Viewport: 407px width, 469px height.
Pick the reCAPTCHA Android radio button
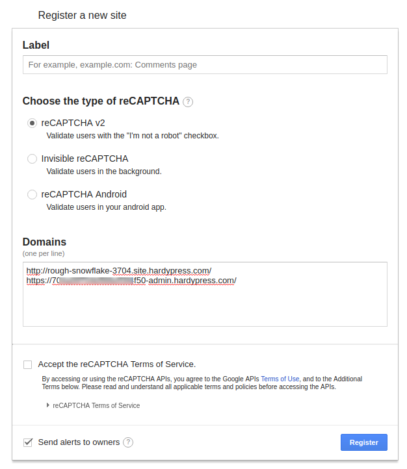coord(32,194)
